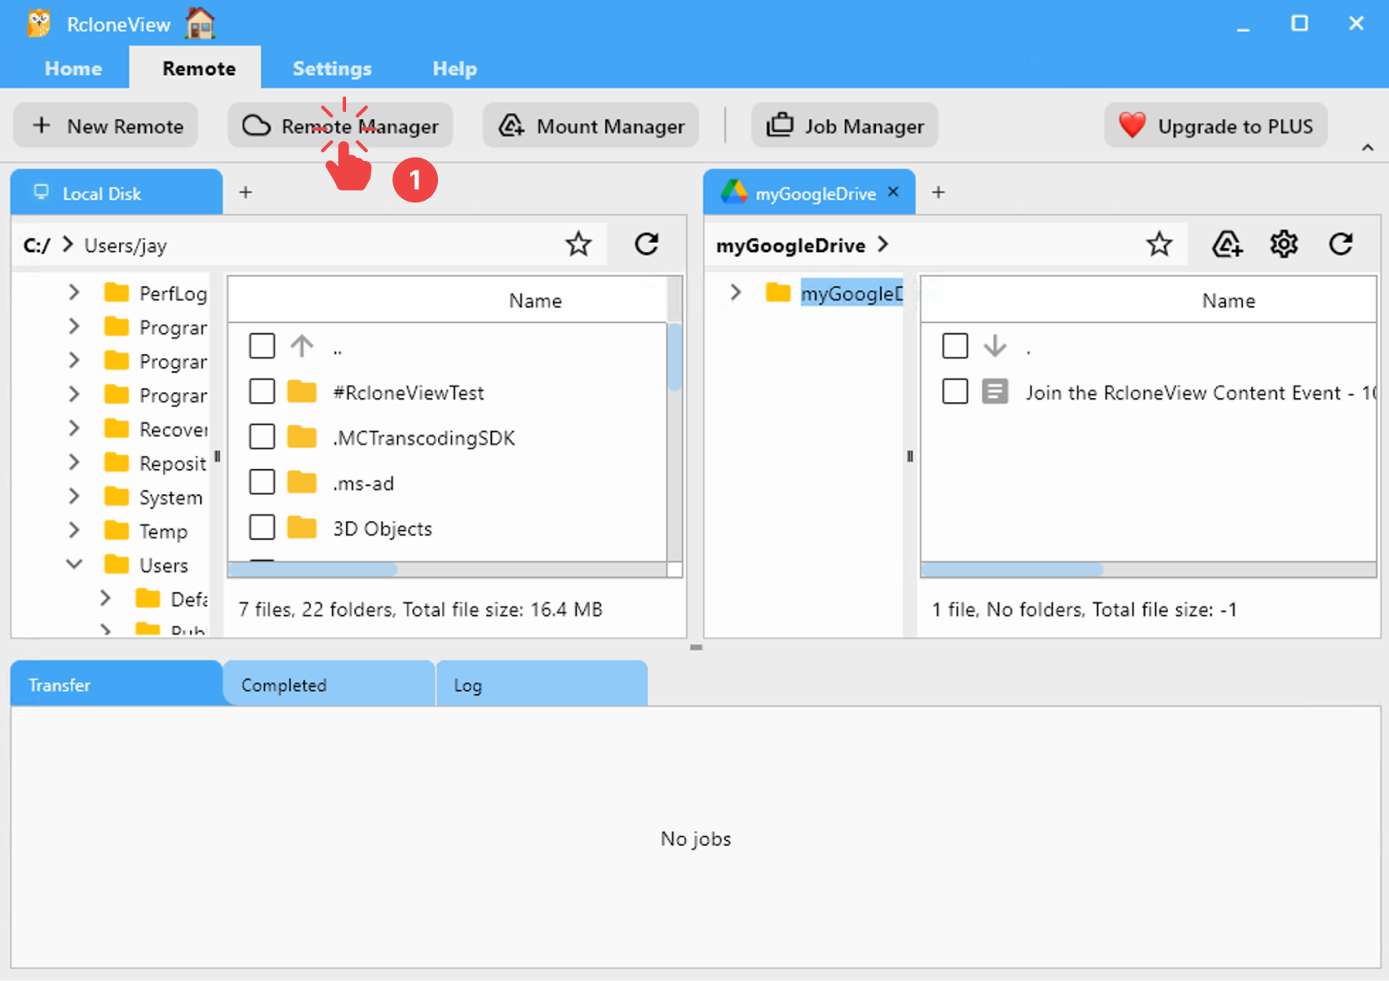Favorite the Local Disk path with star

click(578, 245)
